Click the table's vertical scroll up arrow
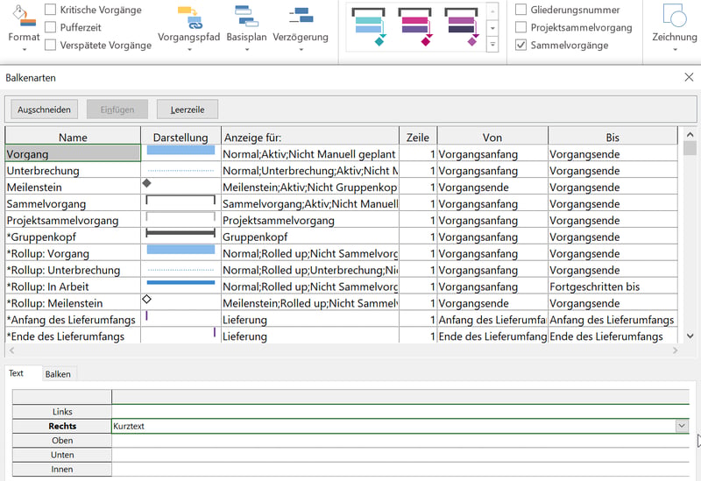This screenshot has width=701, height=481. (690, 134)
